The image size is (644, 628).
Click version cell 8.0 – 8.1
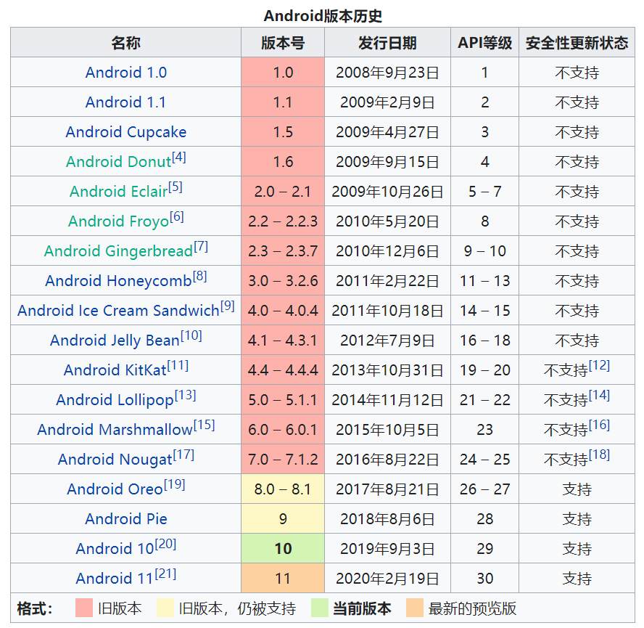[283, 489]
